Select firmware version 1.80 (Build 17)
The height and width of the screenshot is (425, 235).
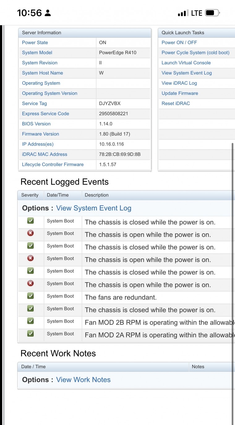pyautogui.click(x=115, y=134)
